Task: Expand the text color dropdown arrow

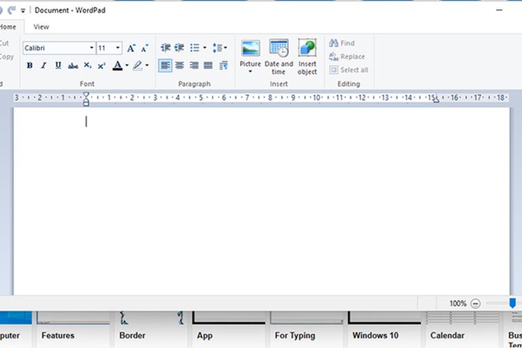Action: click(x=127, y=65)
